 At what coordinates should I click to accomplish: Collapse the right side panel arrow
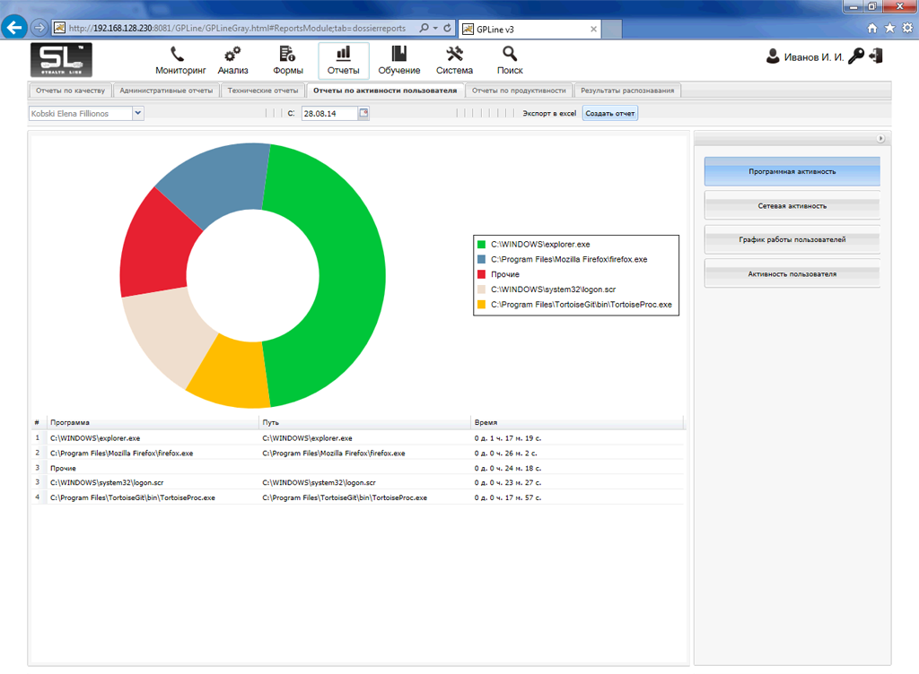(x=880, y=139)
